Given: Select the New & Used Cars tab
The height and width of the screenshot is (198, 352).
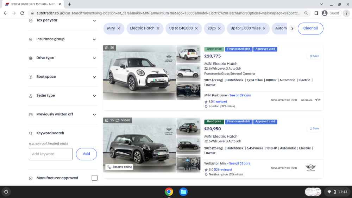Looking at the screenshot, I should tap(33, 4).
